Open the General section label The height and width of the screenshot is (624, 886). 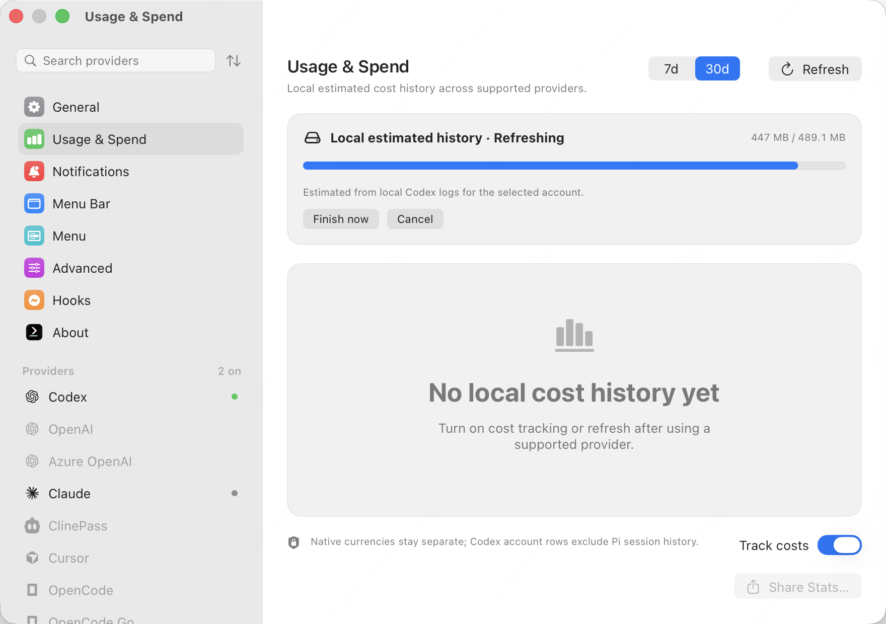76,107
